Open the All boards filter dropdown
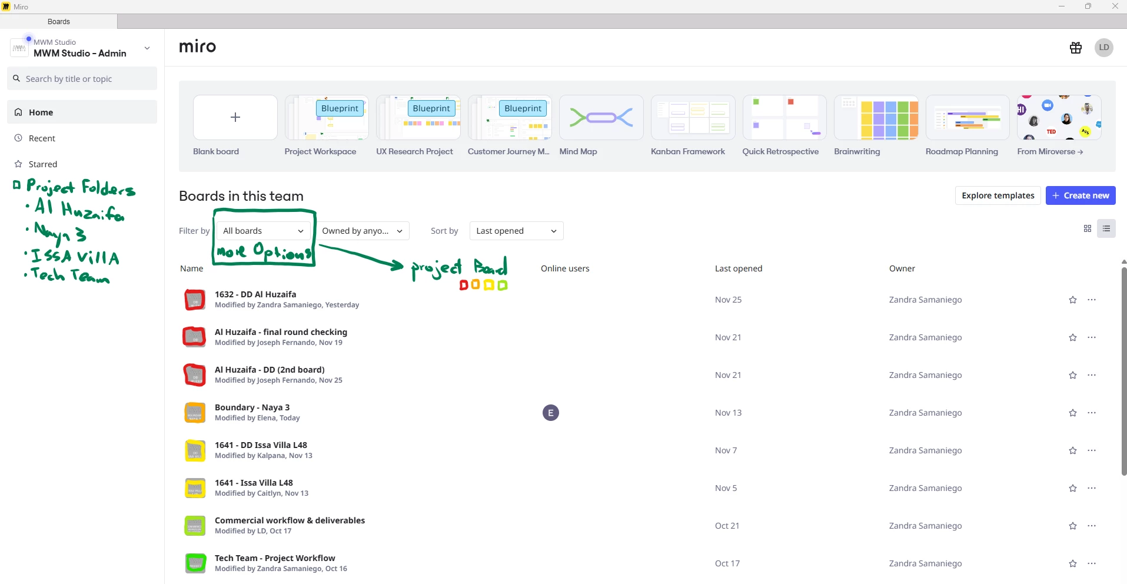Viewport: 1127px width, 584px height. pos(263,231)
